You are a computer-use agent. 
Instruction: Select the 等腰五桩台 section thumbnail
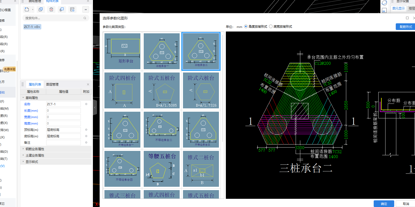(162, 169)
